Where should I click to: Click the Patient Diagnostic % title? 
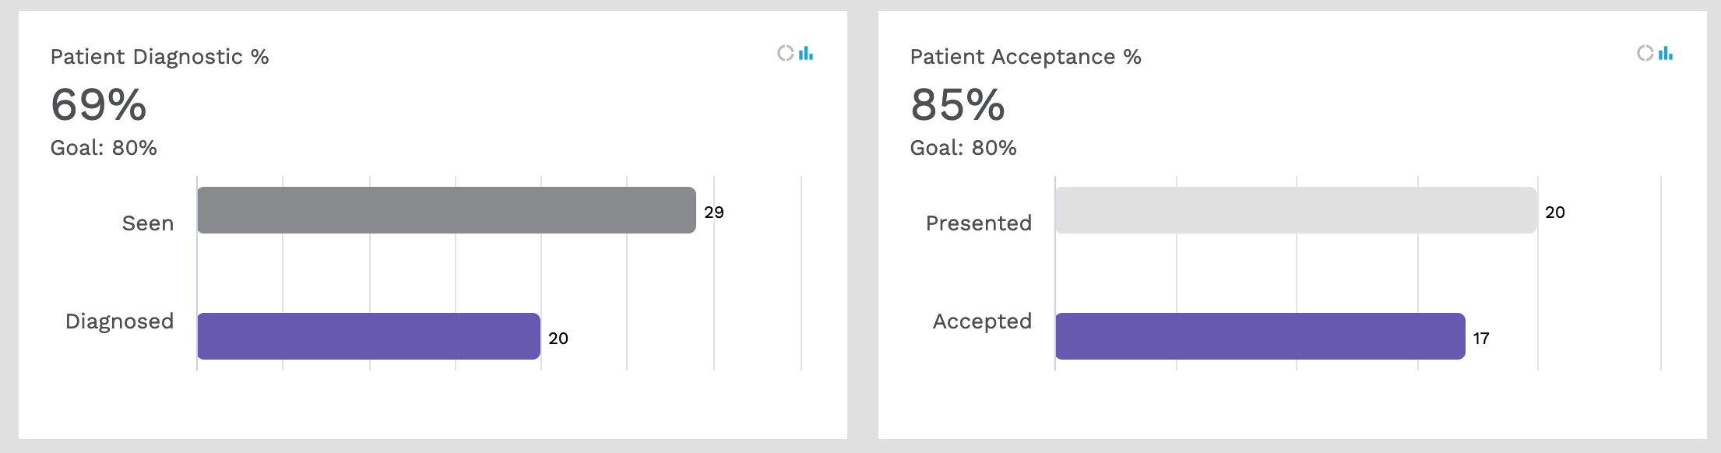pos(160,57)
